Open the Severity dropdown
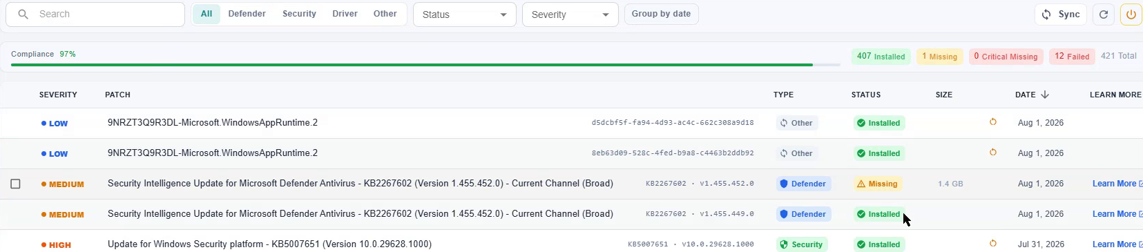The height and width of the screenshot is (252, 1143). [x=570, y=14]
